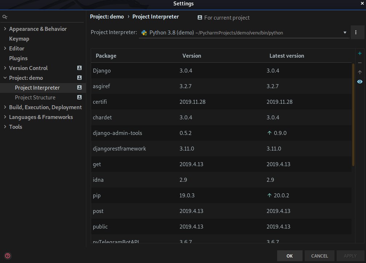The image size is (366, 263).
Task: Open Tools settings label
Action: coord(16,127)
